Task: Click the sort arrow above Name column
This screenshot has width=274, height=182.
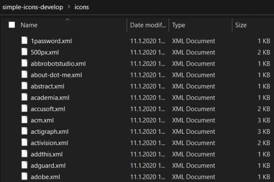Action: pos(68,20)
